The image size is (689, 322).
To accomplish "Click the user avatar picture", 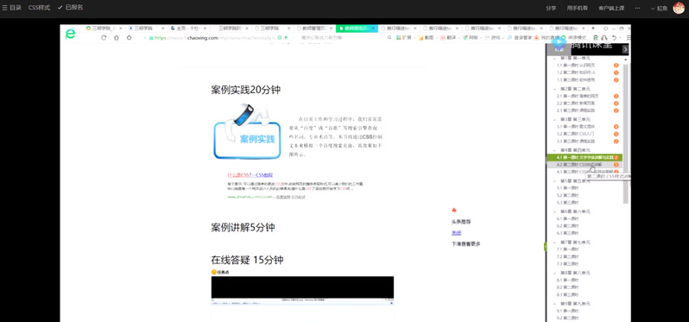I will pos(679,8).
